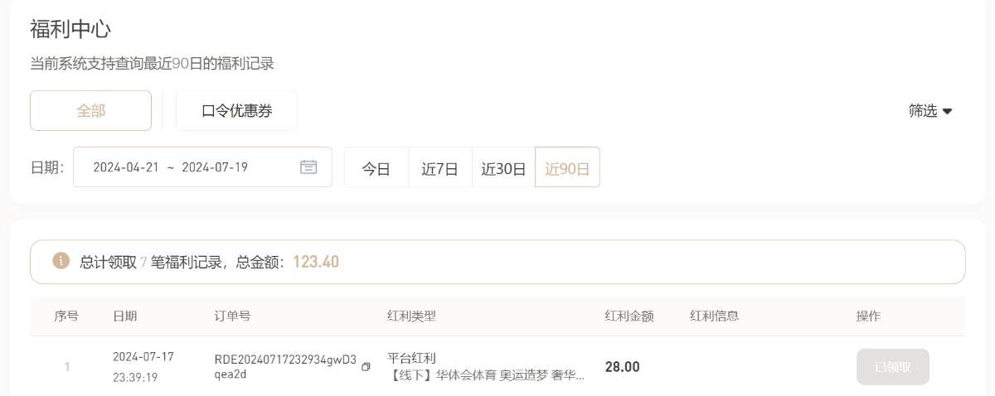Screen dimensions: 995x396
Task: Select the 全部 tab
Action: [91, 111]
